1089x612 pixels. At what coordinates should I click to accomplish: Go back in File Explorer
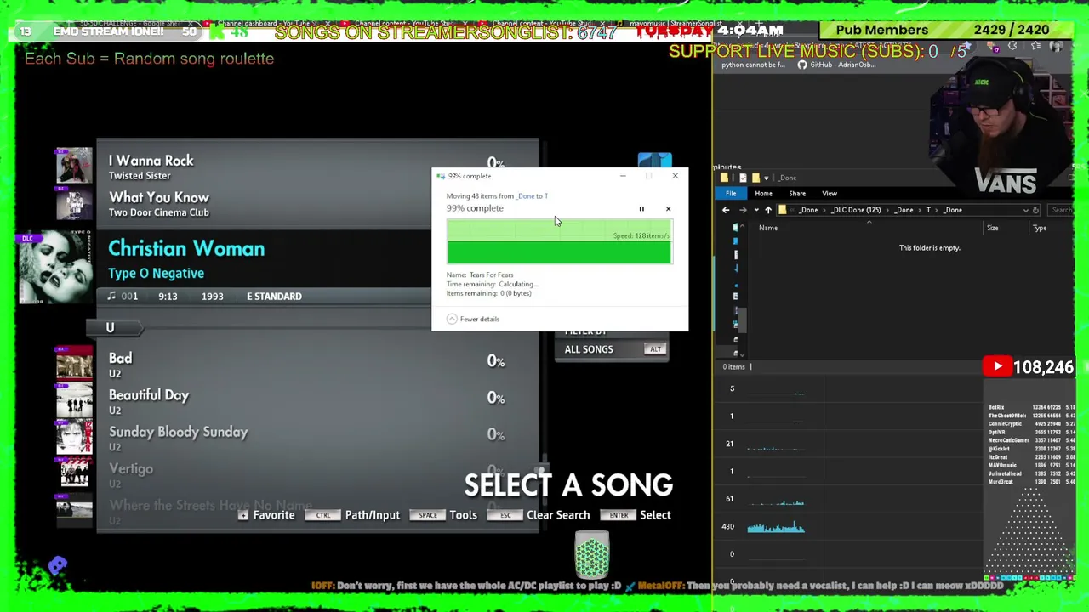[x=726, y=210]
